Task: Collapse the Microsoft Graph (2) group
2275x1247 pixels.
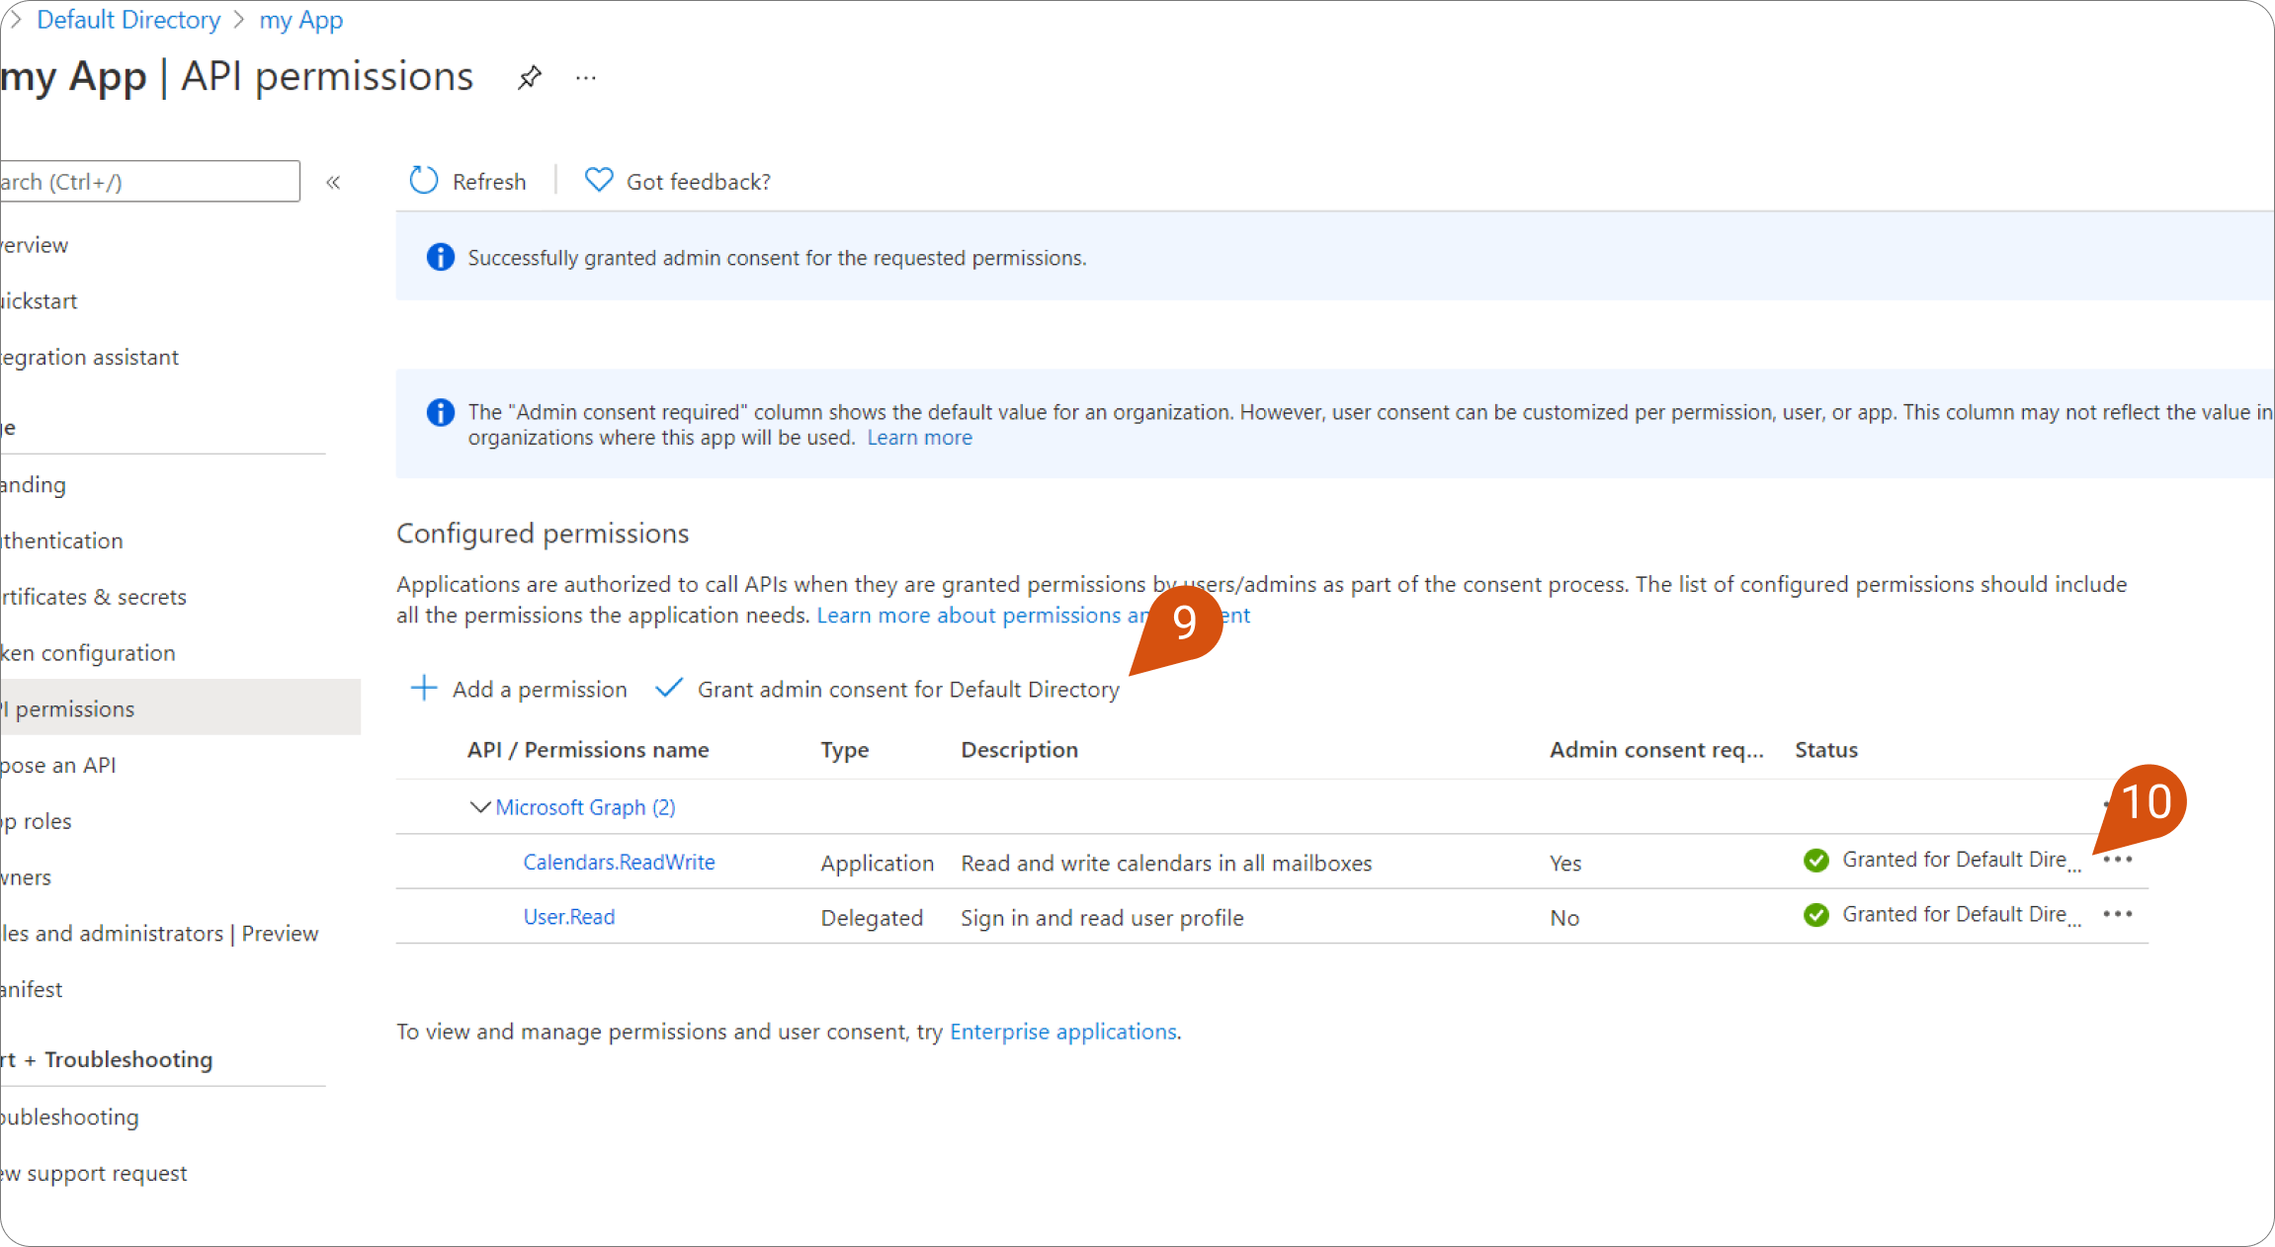Action: coord(480,807)
